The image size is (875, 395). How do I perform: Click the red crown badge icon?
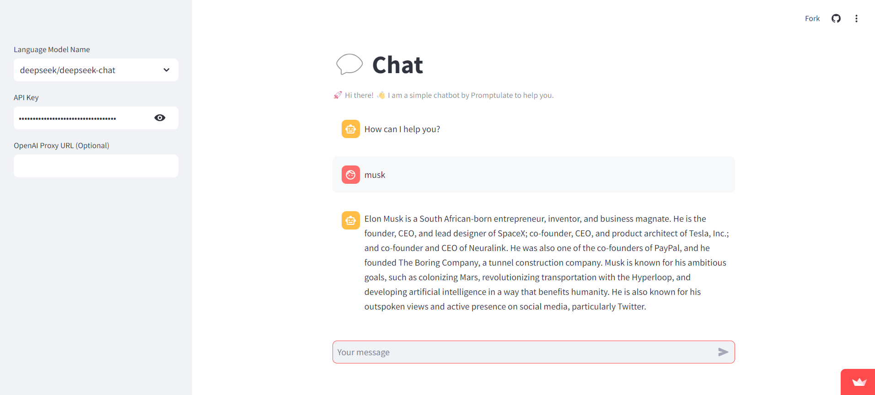(859, 382)
